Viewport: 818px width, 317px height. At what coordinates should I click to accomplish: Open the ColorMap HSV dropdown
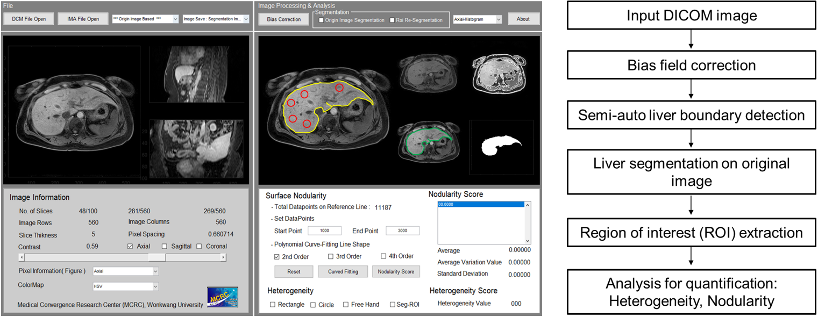point(126,287)
